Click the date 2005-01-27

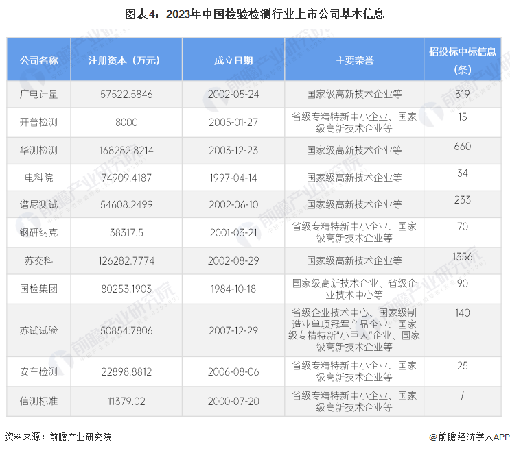point(233,122)
